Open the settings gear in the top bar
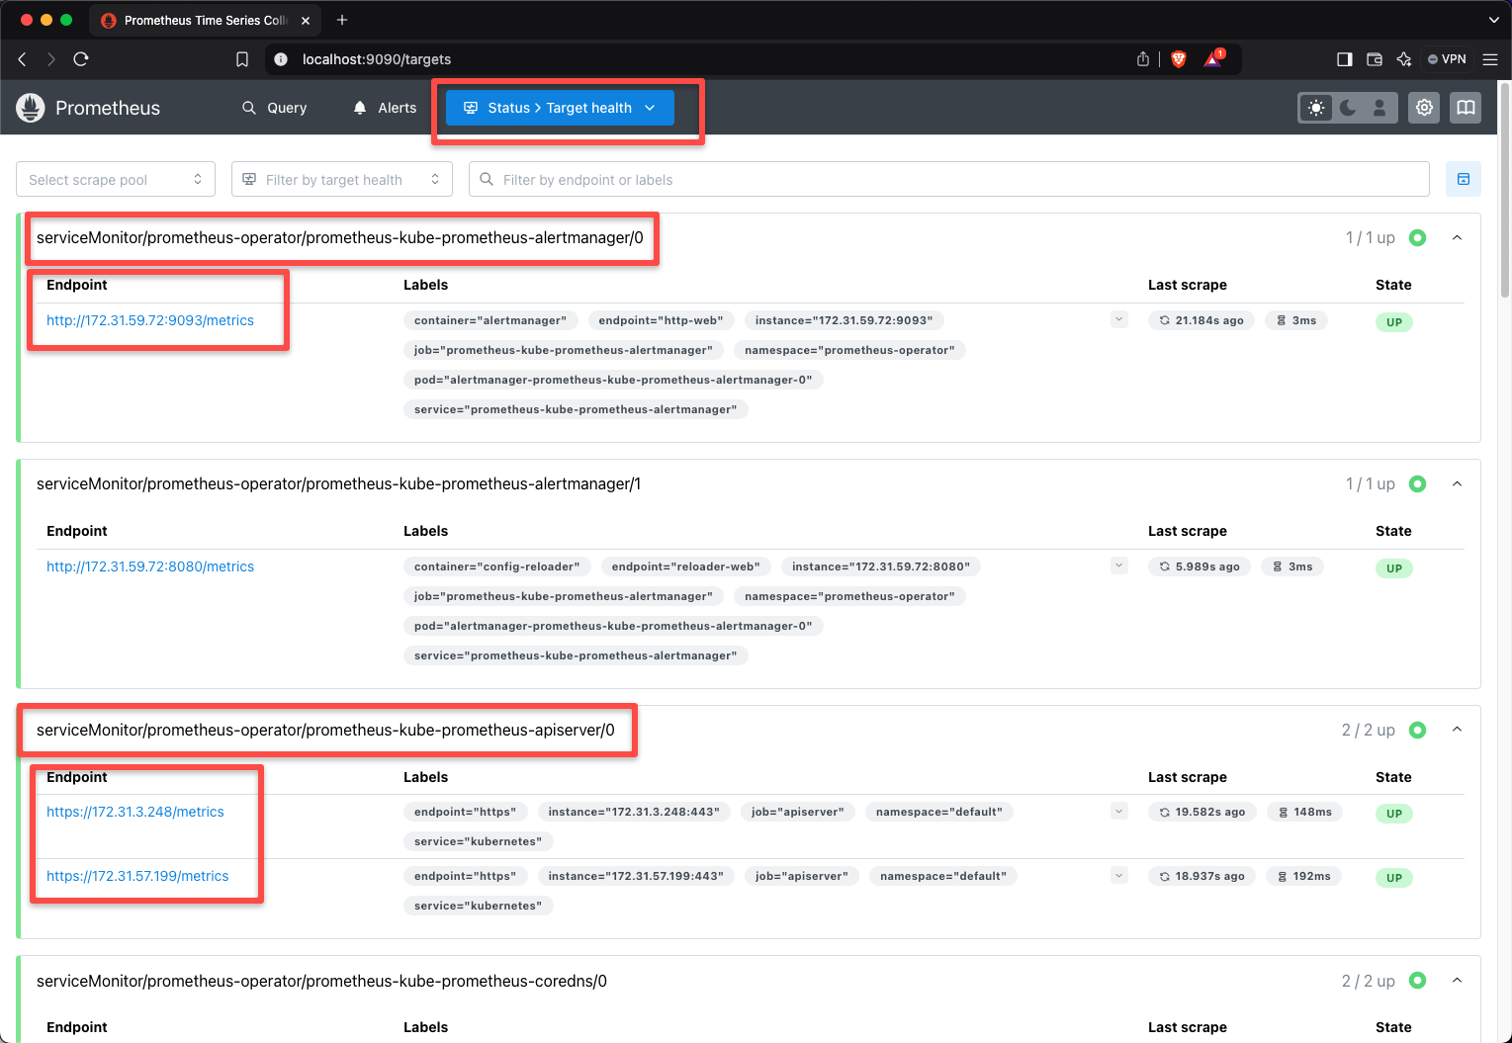Viewport: 1512px width, 1043px height. pos(1423,108)
